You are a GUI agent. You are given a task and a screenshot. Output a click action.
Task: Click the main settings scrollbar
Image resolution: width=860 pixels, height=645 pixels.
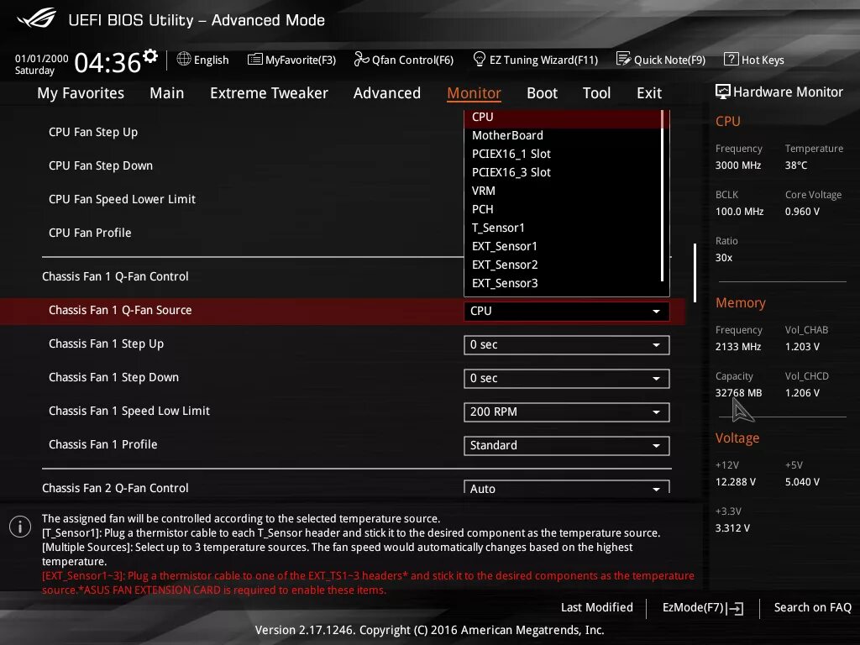tap(695, 273)
